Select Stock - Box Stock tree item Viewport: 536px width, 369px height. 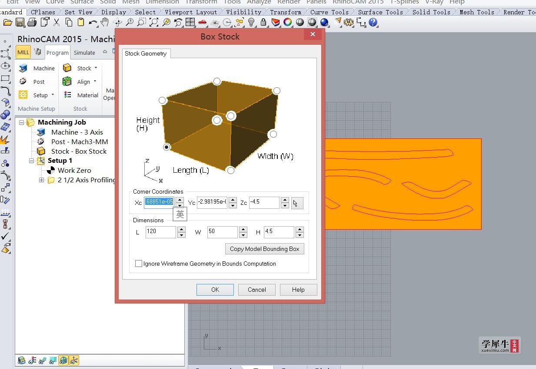[79, 151]
